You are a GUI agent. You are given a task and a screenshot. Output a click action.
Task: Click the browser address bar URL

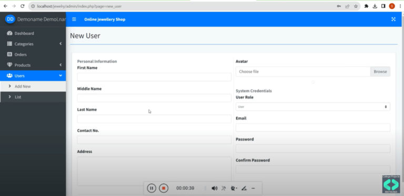(79, 6)
